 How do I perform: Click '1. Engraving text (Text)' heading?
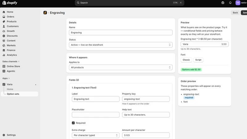[x=84, y=88]
